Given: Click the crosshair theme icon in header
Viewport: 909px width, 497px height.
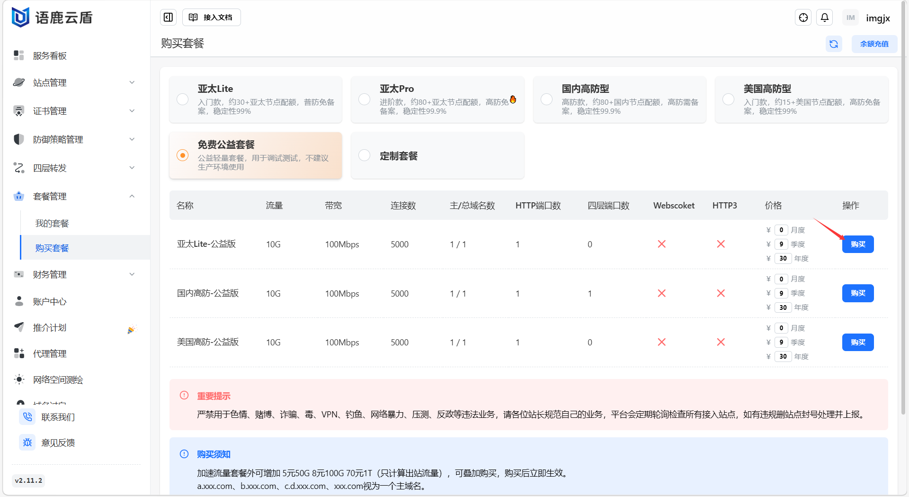Looking at the screenshot, I should click(803, 18).
